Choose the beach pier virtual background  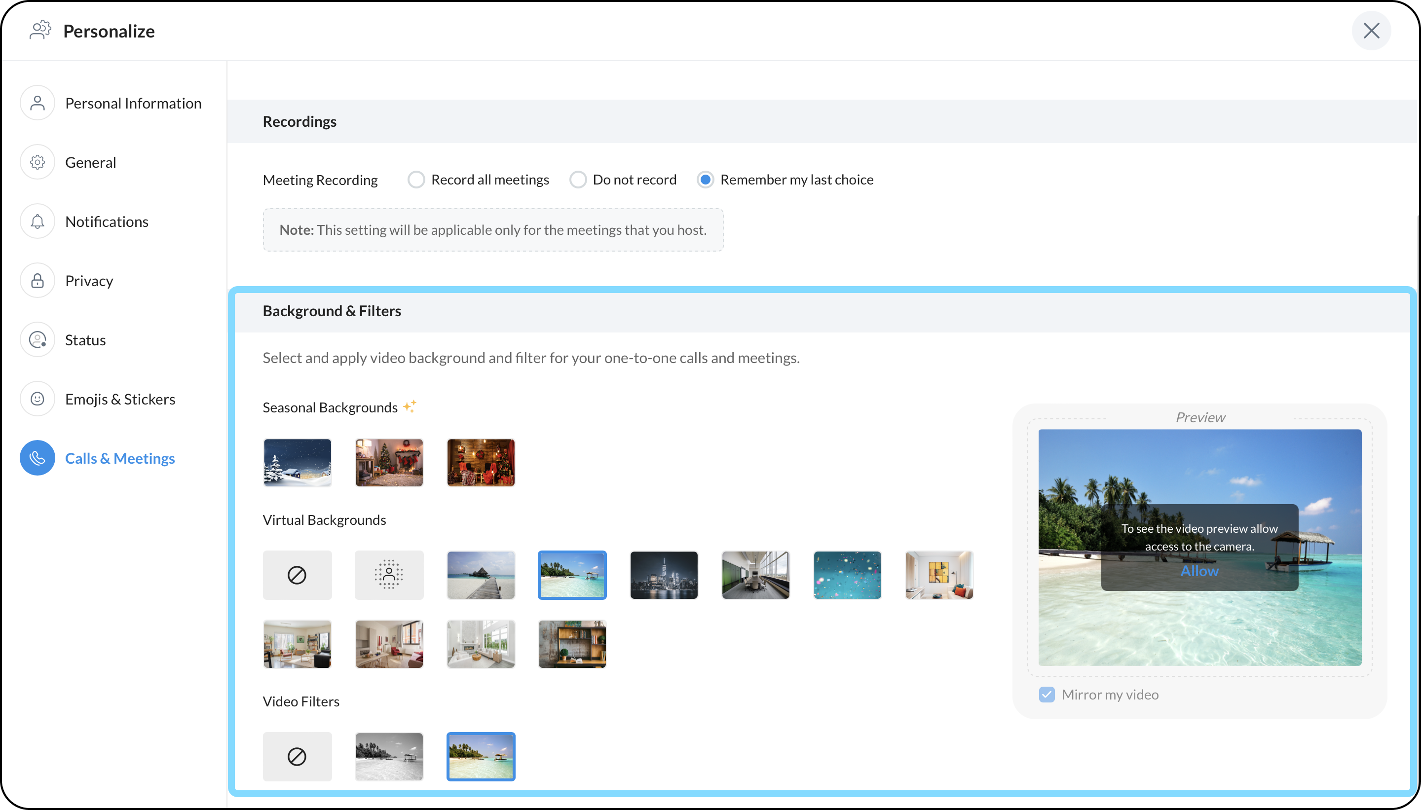(481, 575)
